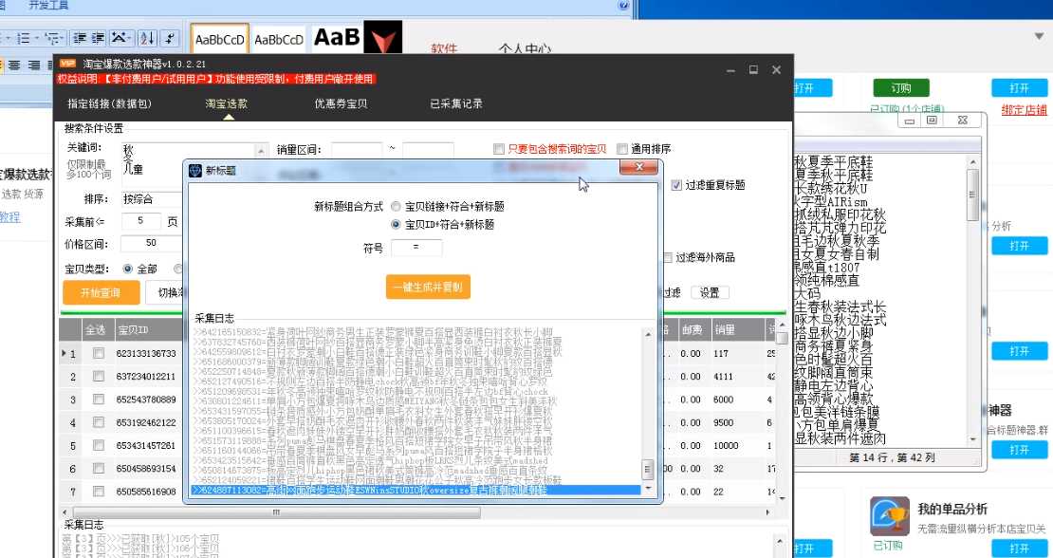
Task: Click the red arrow logo icon
Action: (x=383, y=37)
